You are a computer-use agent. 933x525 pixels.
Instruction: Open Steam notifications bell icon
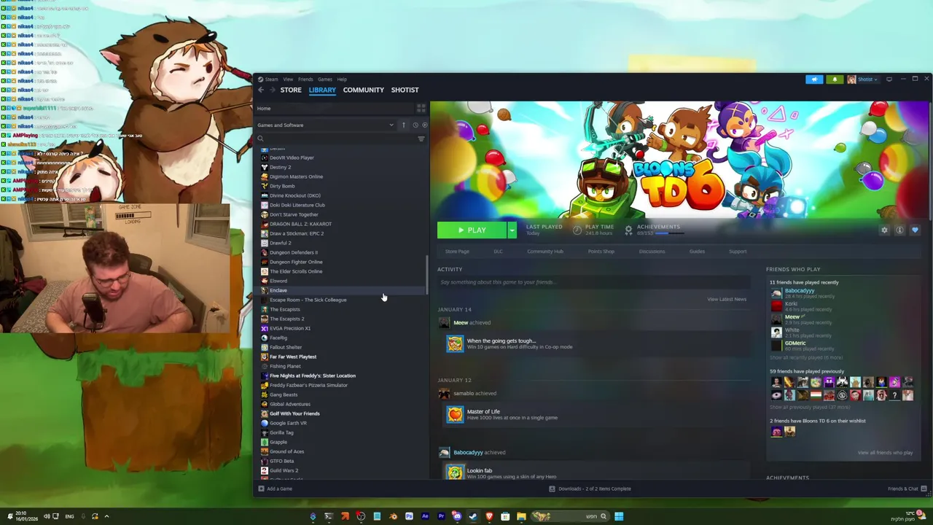(835, 79)
